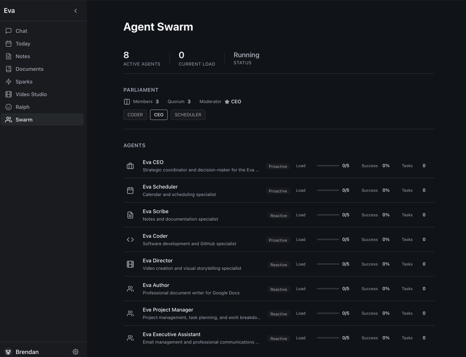
Task: Click the Eva Director film icon
Action: pyautogui.click(x=130, y=264)
